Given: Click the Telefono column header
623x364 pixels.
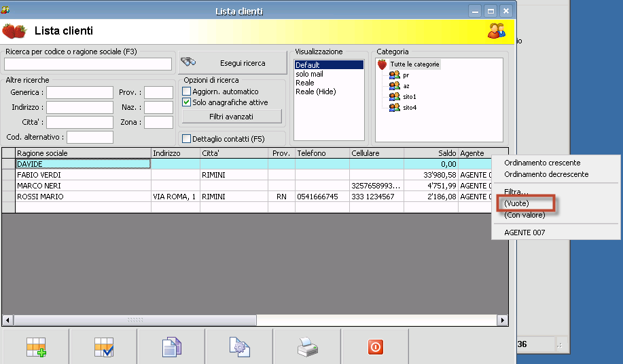Looking at the screenshot, I should coord(322,153).
